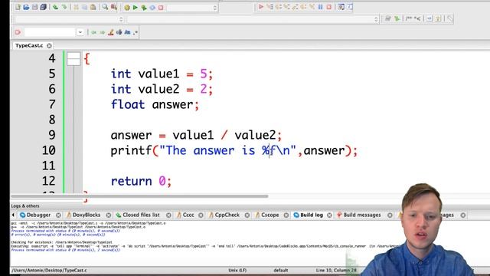Switch to the CppCheck log tab
Screen dimensions: 490x276
pos(227,215)
